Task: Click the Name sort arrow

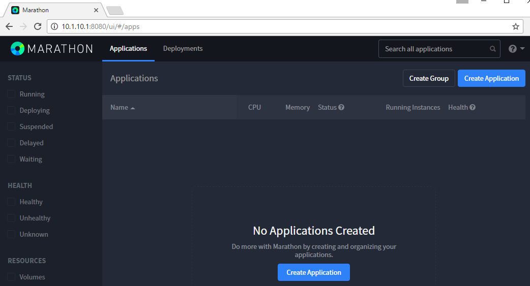Action: (133, 108)
